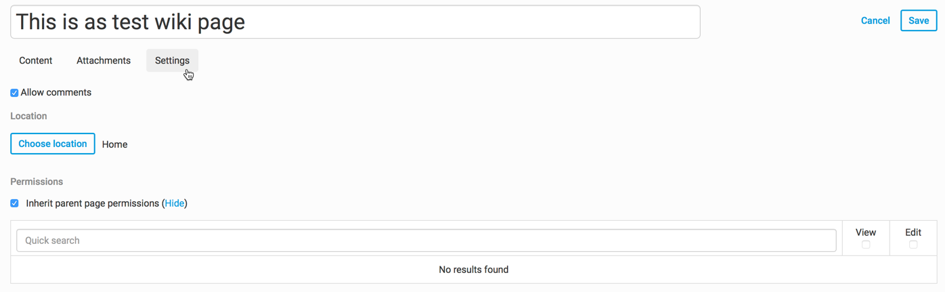This screenshot has height=292, width=945.
Task: Click the Inherit parent page permissions label text
Action: [92, 203]
